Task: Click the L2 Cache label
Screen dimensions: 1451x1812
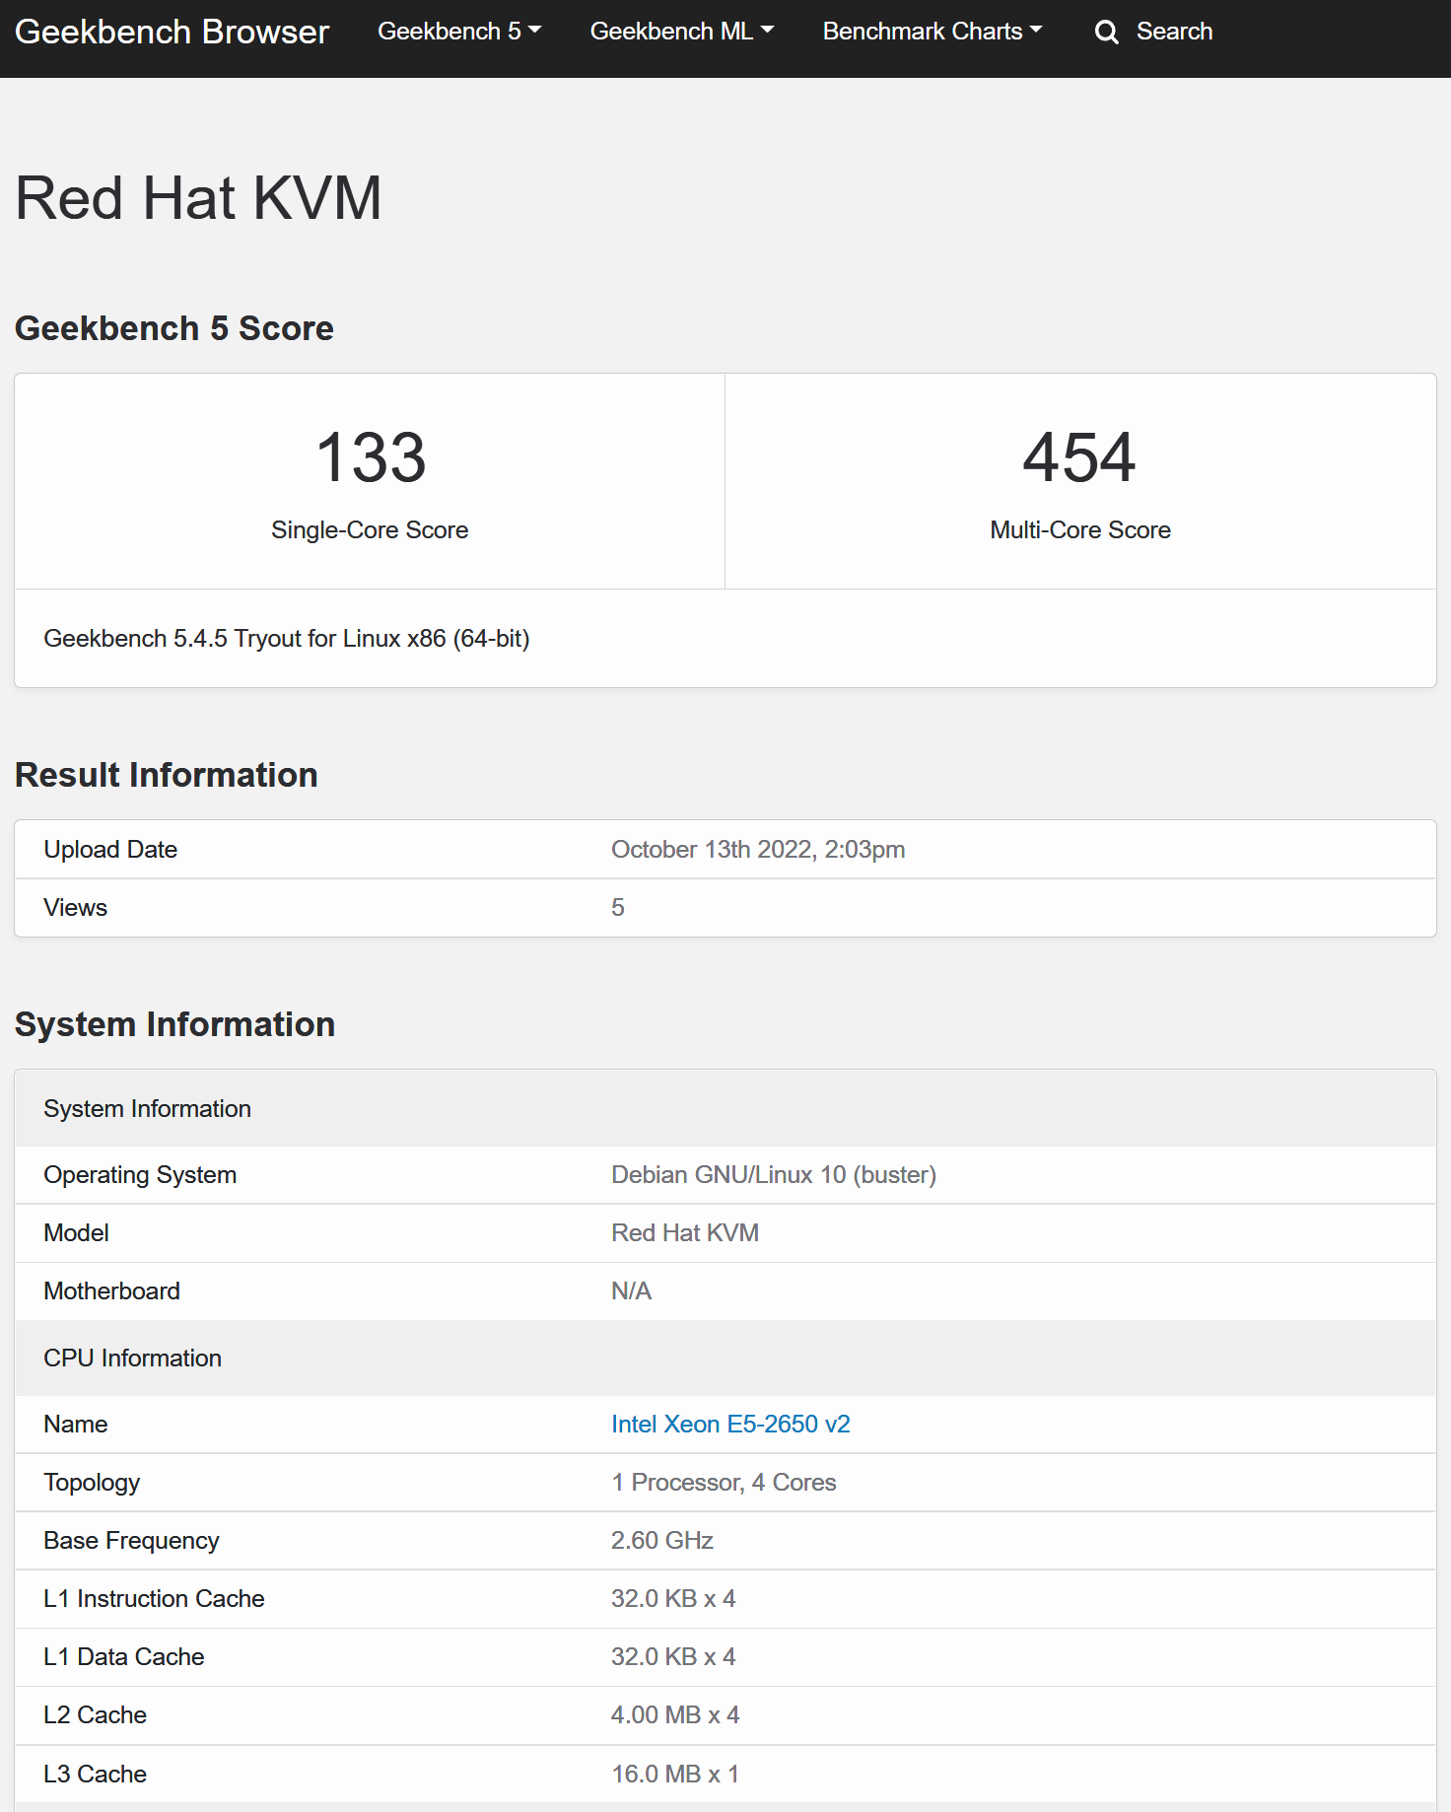Action: coord(96,1715)
